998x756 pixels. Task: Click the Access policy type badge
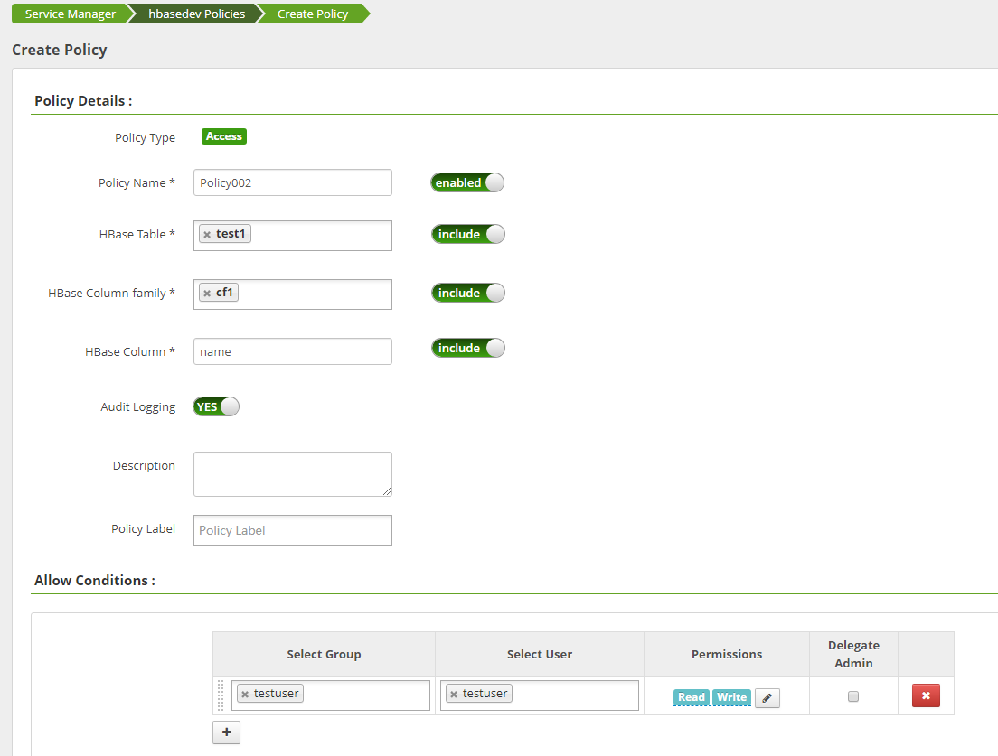tap(224, 136)
